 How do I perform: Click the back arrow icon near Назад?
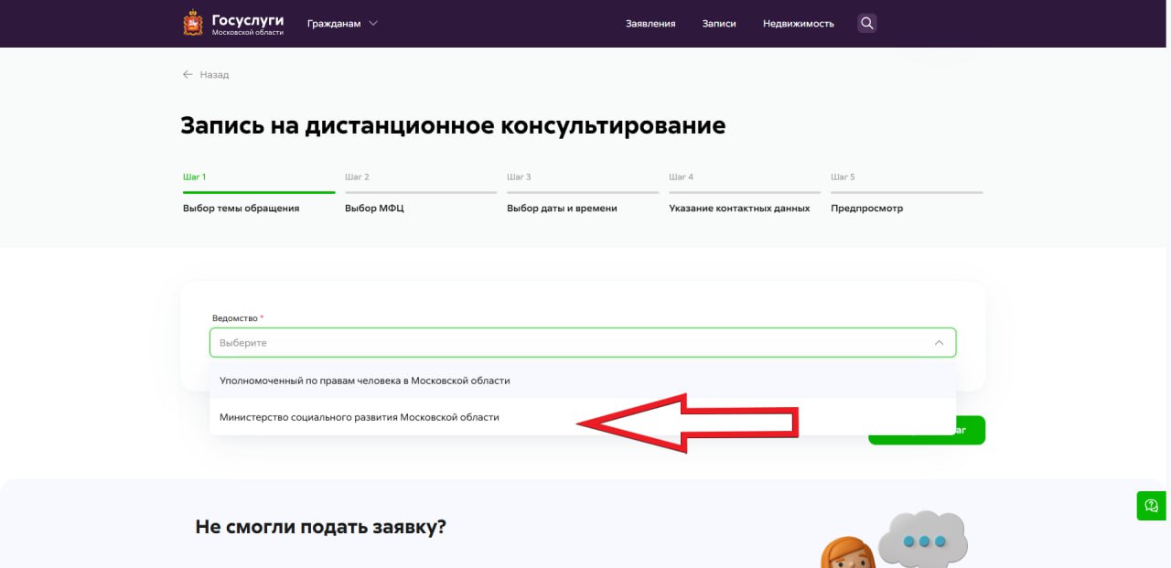pos(188,75)
